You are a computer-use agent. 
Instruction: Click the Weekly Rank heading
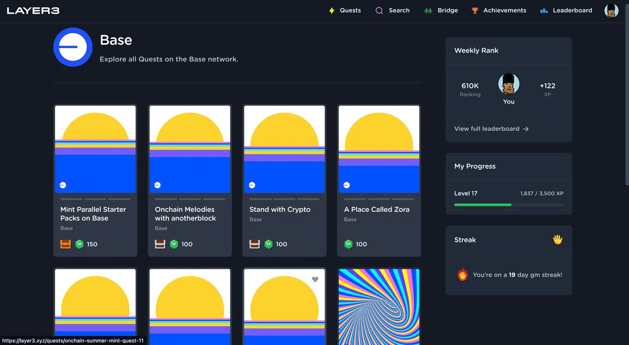coord(476,51)
